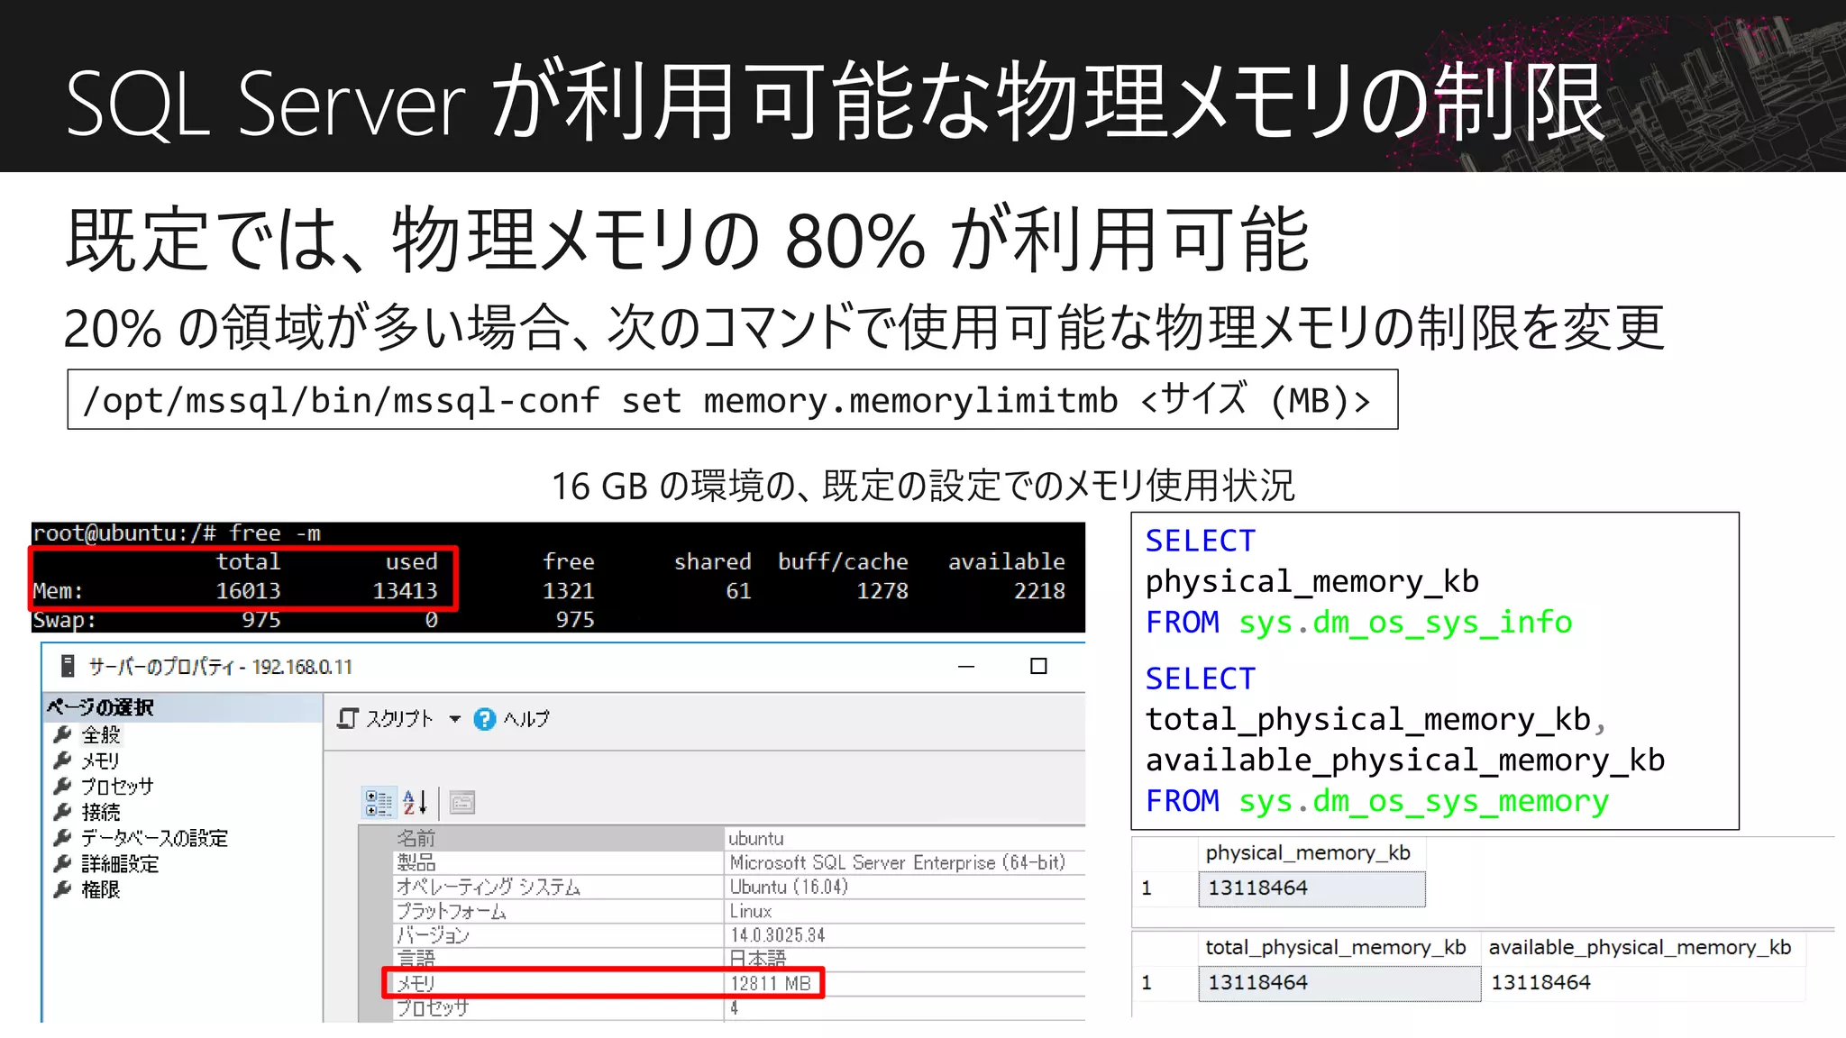Click the blue ヘルプ help icon

(x=485, y=719)
